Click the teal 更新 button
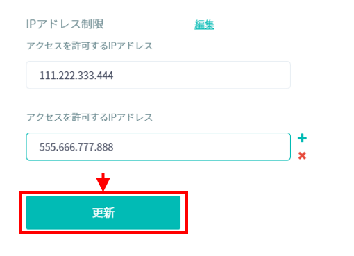354x256 pixels. [x=103, y=212]
